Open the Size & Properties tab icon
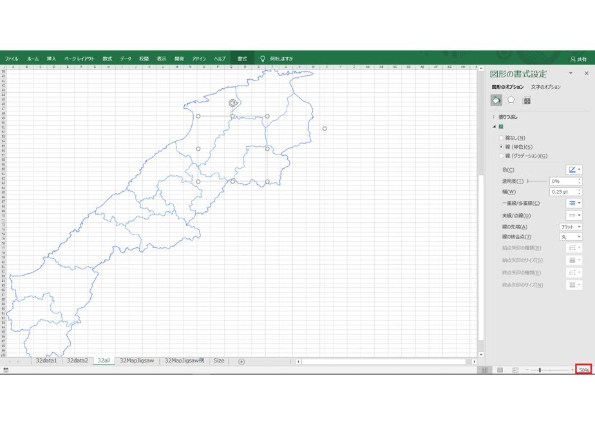This screenshot has width=595, height=425. point(526,100)
